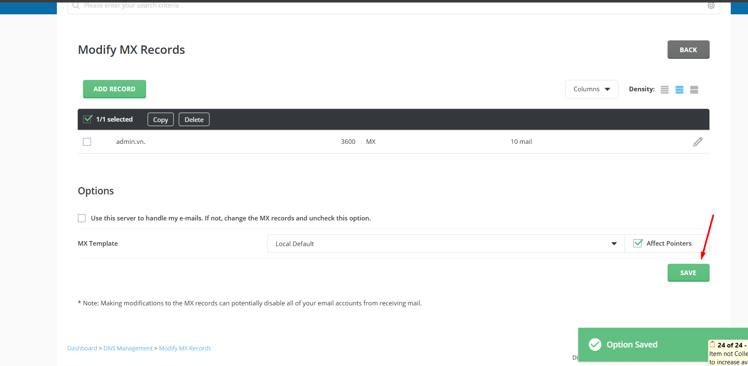Enable use this server for e-mails

point(82,218)
